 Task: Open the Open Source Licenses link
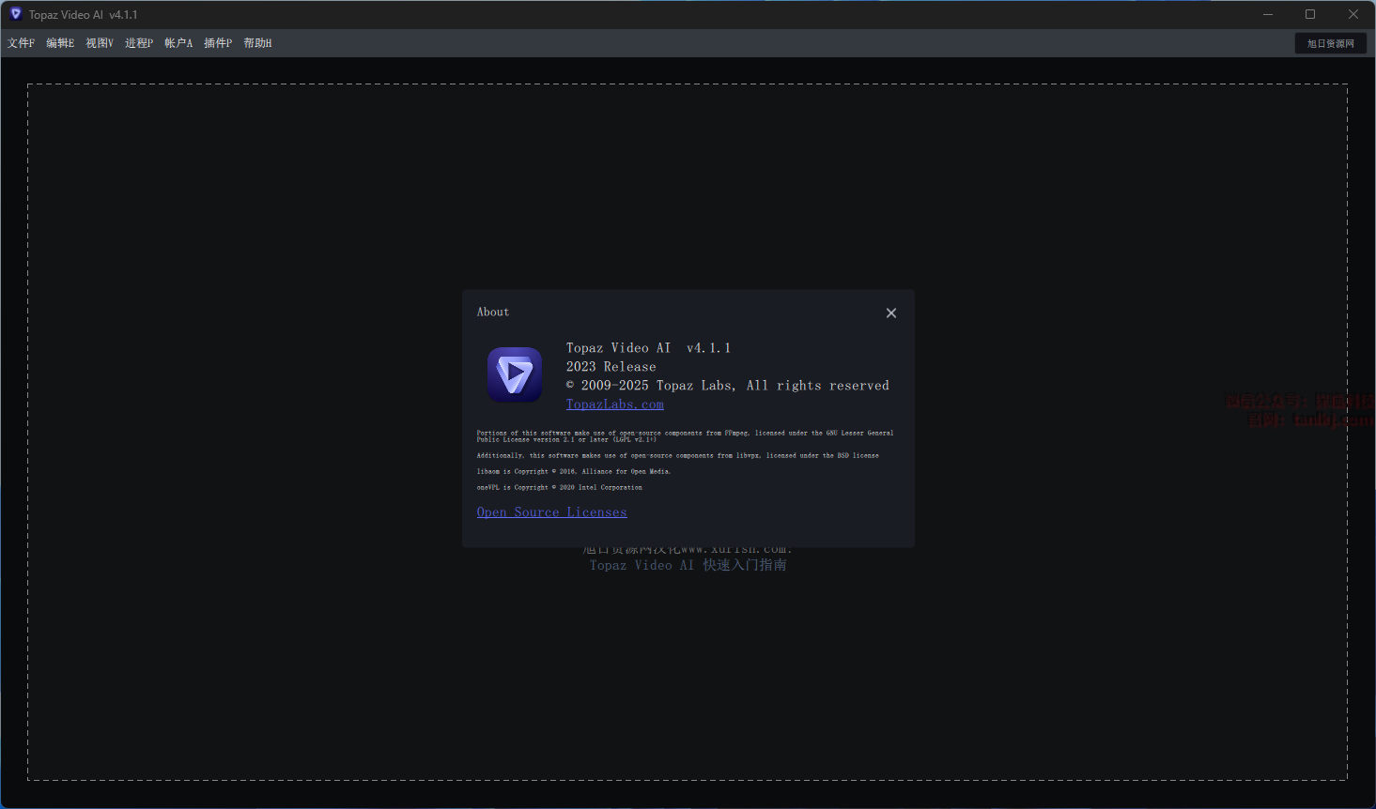551,512
